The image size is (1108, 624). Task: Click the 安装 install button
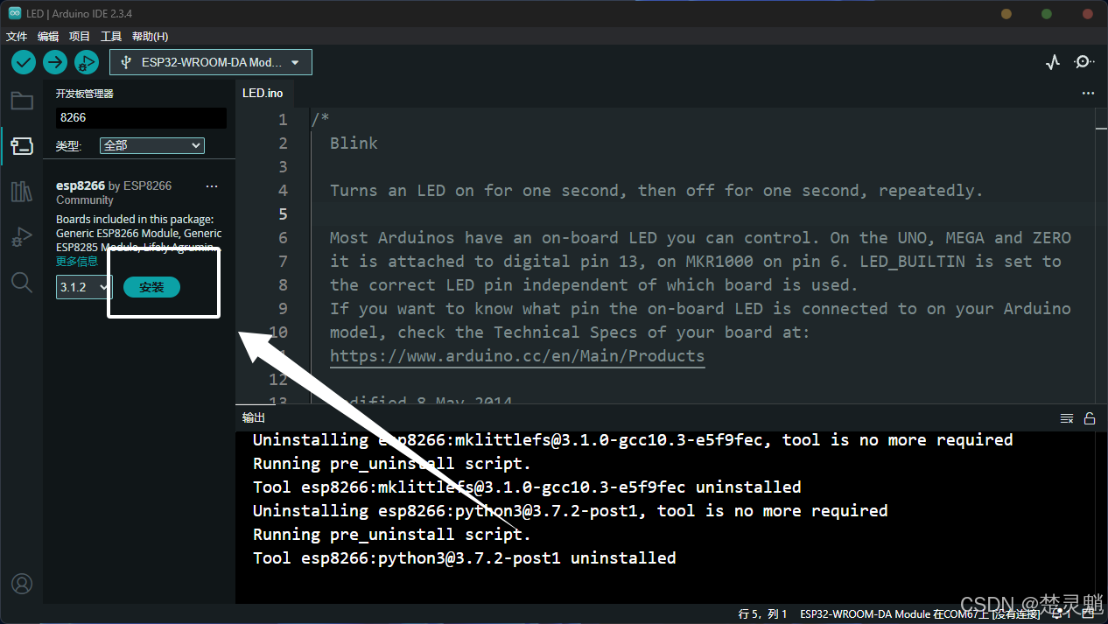[151, 287]
